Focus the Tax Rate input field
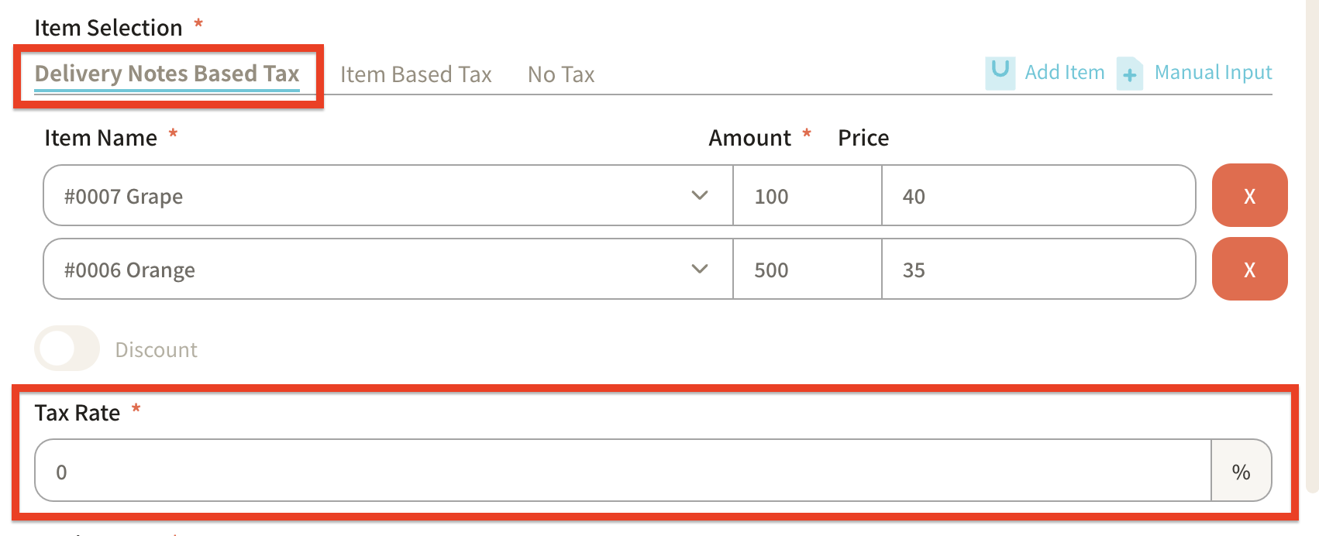This screenshot has height=536, width=1319. 622,471
